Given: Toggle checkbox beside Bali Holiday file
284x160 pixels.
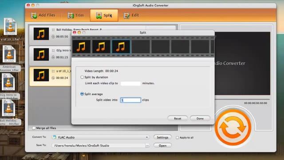Looking at the screenshot, I should coord(53,30).
